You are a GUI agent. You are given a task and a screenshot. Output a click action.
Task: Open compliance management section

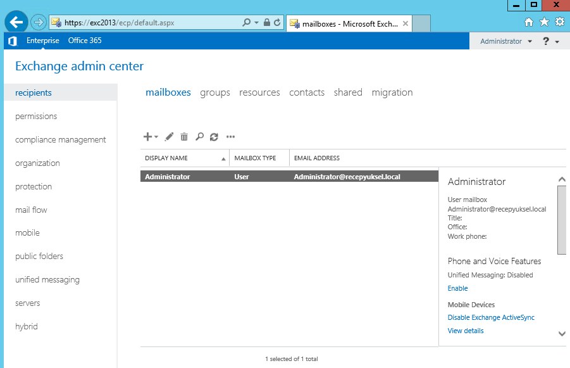(x=60, y=140)
